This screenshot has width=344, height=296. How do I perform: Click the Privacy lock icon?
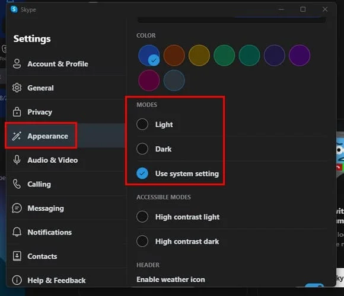[17, 112]
